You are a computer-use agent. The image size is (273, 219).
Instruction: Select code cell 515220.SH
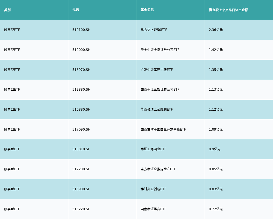pyautogui.click(x=81, y=209)
